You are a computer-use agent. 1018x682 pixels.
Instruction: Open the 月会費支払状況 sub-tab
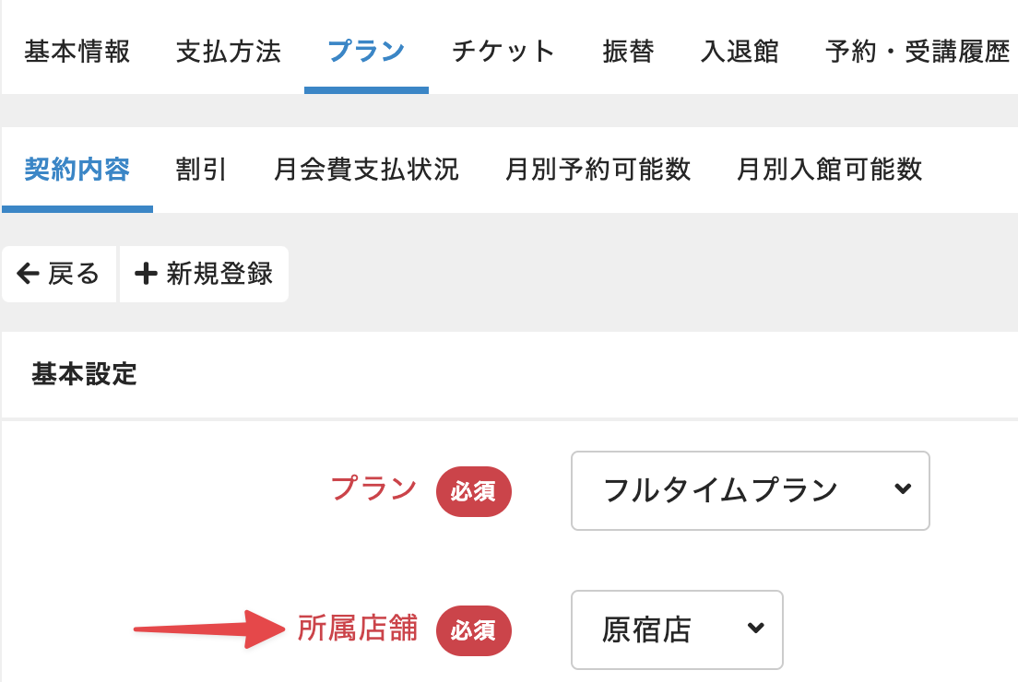366,170
